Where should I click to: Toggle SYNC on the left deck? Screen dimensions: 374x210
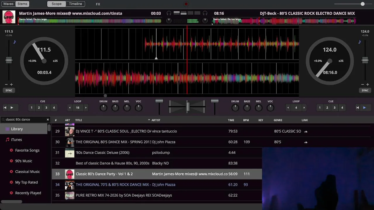[x=9, y=90]
